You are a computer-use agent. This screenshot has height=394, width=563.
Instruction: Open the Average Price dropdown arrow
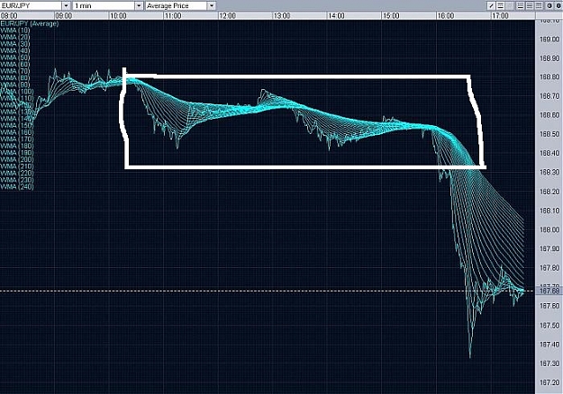coord(212,5)
